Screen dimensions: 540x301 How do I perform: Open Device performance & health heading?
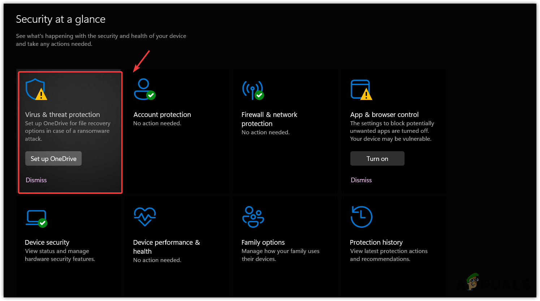[x=166, y=247]
